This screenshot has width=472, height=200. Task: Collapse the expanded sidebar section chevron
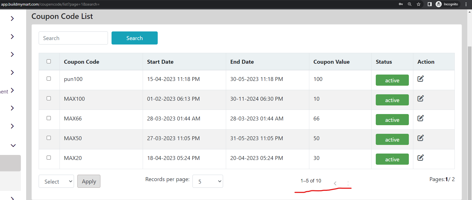point(13,145)
